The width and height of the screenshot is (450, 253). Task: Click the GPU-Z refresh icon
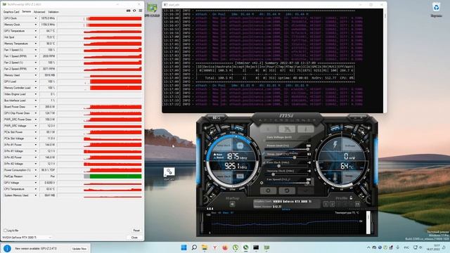point(134,11)
